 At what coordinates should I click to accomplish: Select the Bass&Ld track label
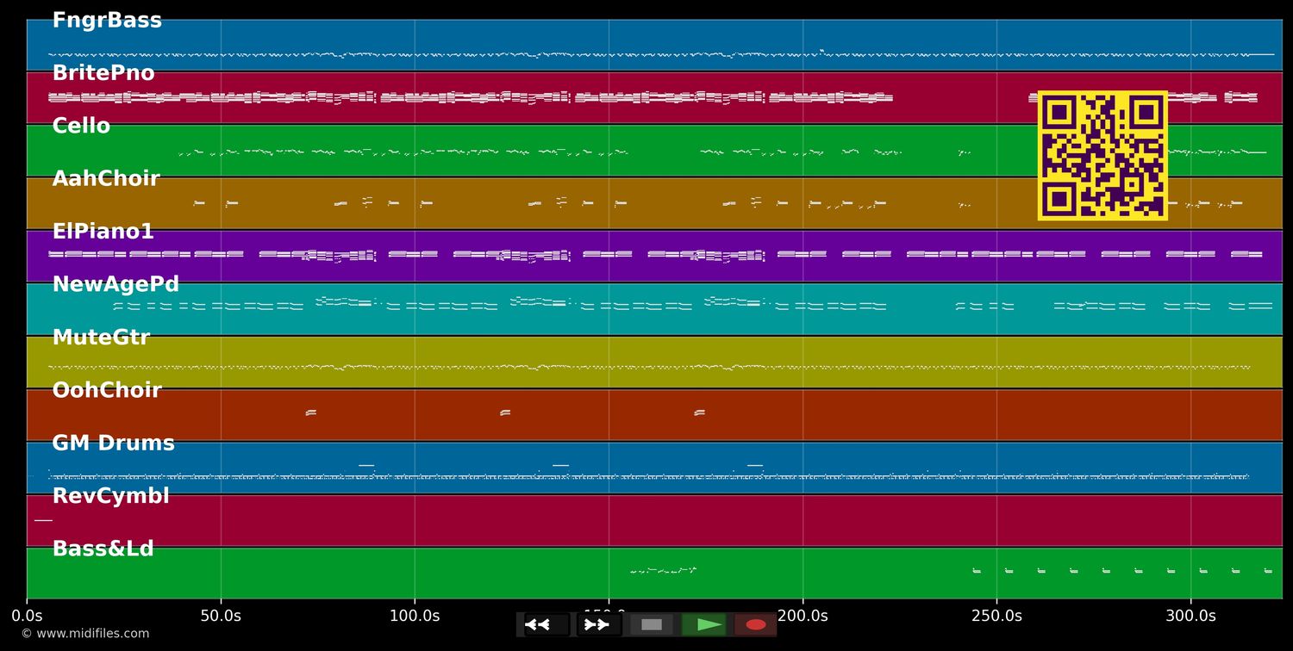103,549
